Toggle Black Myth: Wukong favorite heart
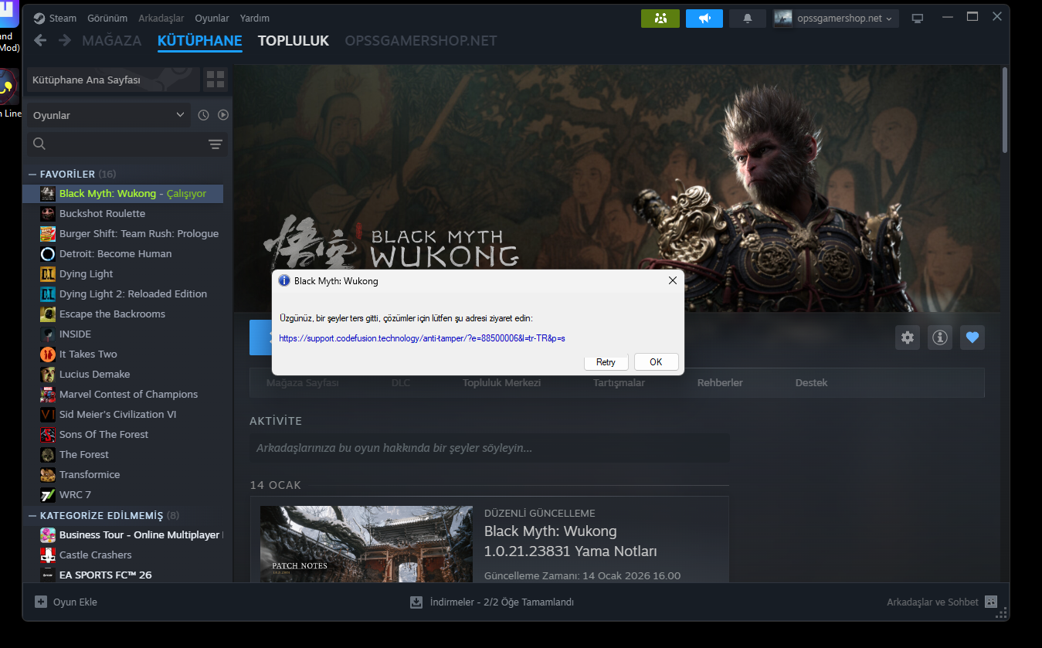Viewport: 1042px width, 648px height. pos(972,338)
